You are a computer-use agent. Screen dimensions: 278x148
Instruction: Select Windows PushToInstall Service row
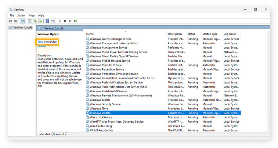point(163,91)
